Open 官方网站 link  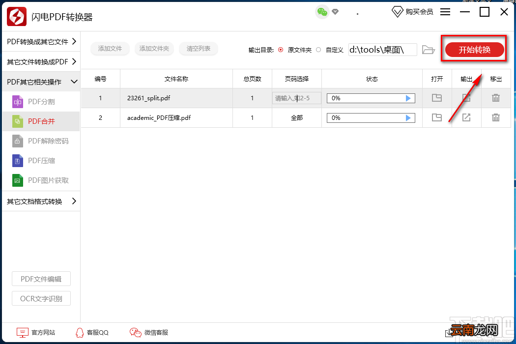36,333
